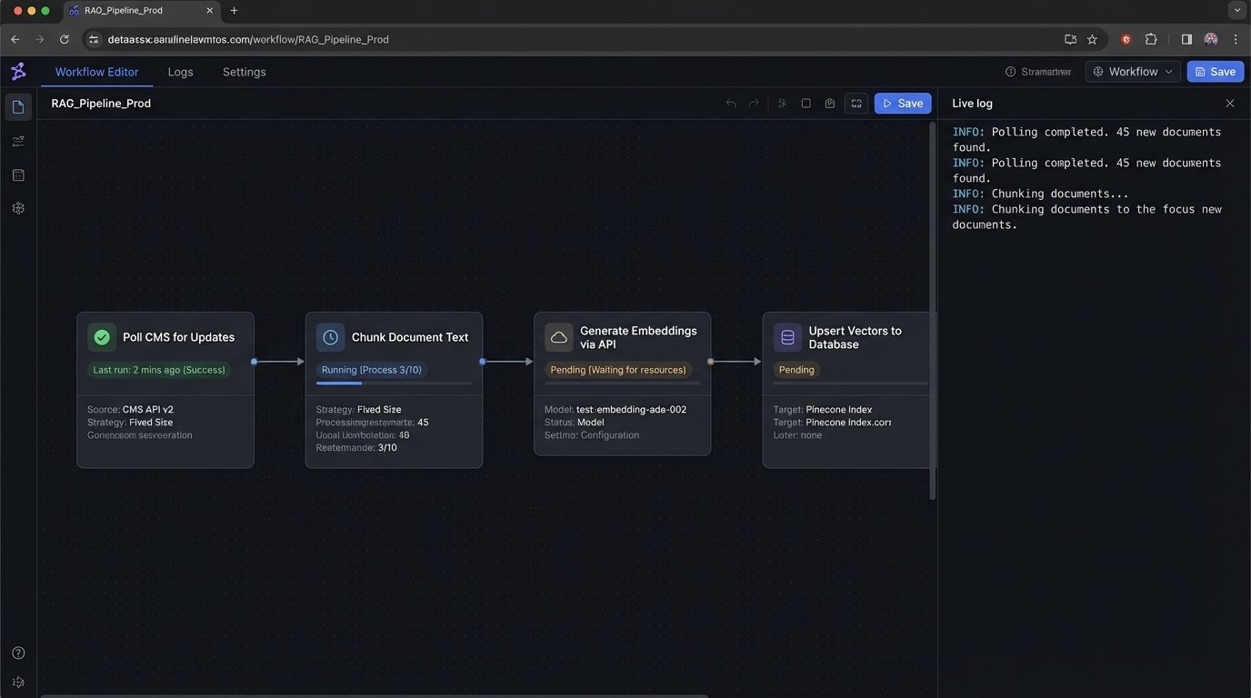Click the app logo in top-left corner
1251x698 pixels.
(18, 71)
